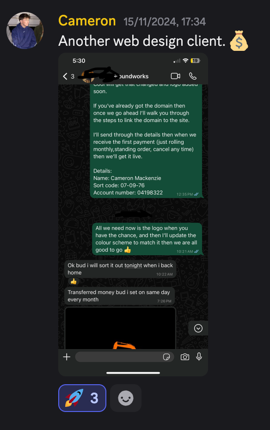Open Cameron's profile avatar
This screenshot has height=430, width=270.
pyautogui.click(x=25, y=31)
